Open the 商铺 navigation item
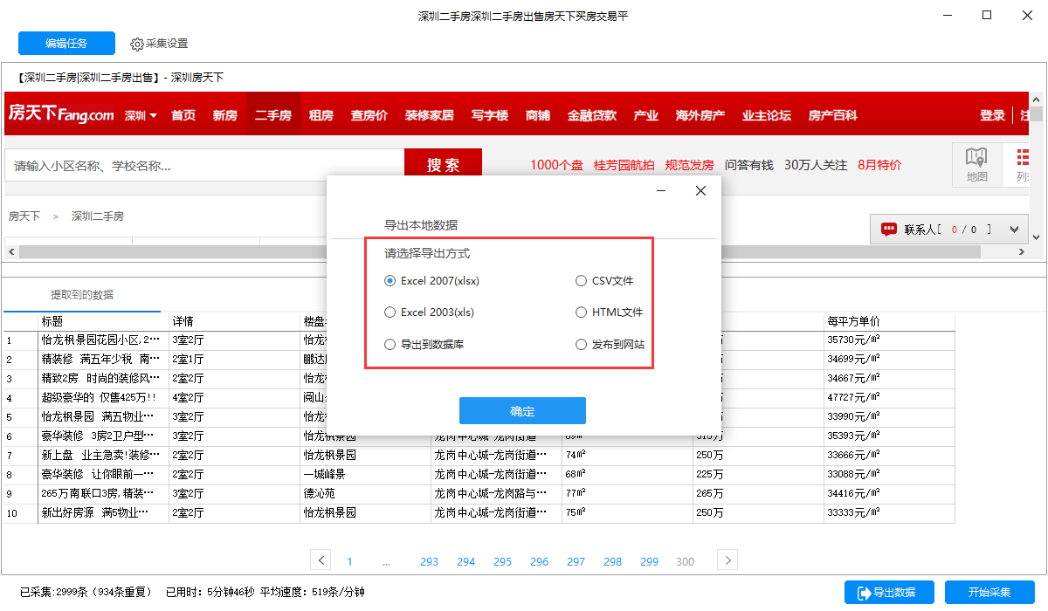Image resolution: width=1048 pixels, height=611 pixels. (x=538, y=115)
